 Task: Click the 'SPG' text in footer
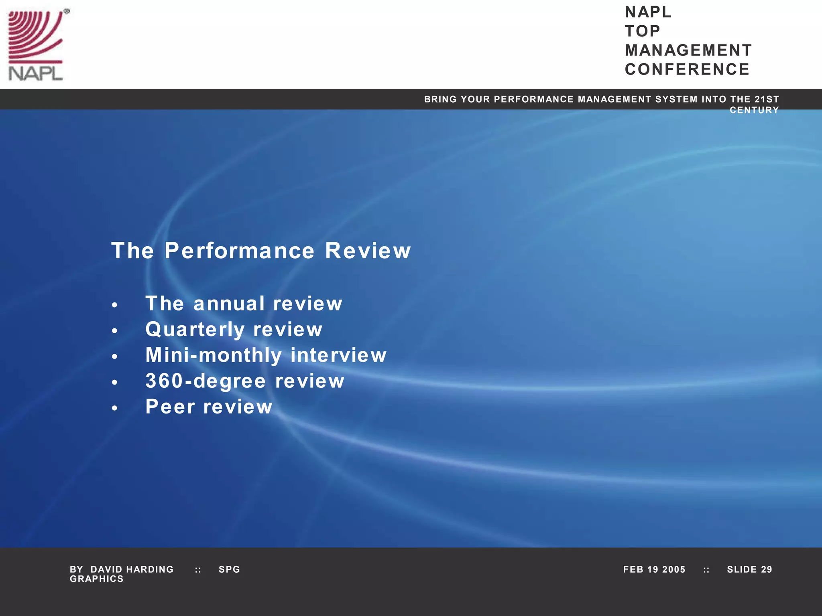229,569
